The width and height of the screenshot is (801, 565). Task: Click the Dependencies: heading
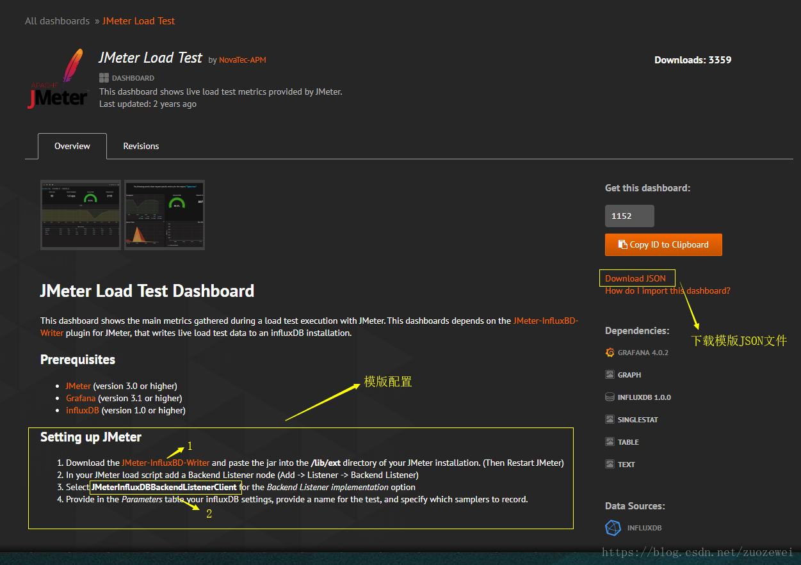(637, 331)
